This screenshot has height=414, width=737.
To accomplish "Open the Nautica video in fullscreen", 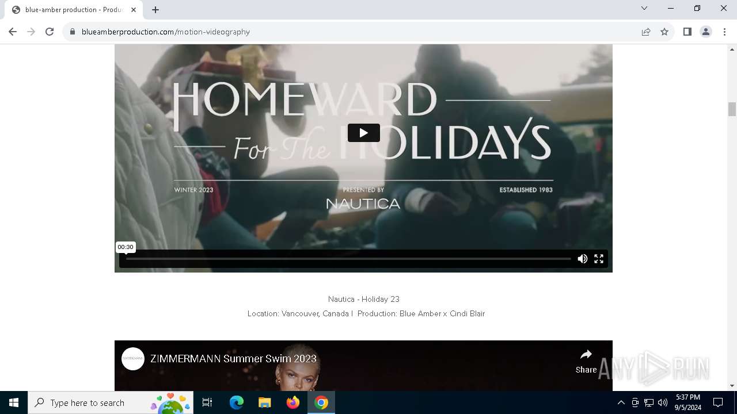I will pyautogui.click(x=599, y=259).
